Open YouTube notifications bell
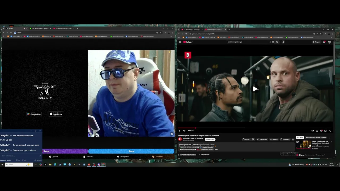 coord(324,42)
